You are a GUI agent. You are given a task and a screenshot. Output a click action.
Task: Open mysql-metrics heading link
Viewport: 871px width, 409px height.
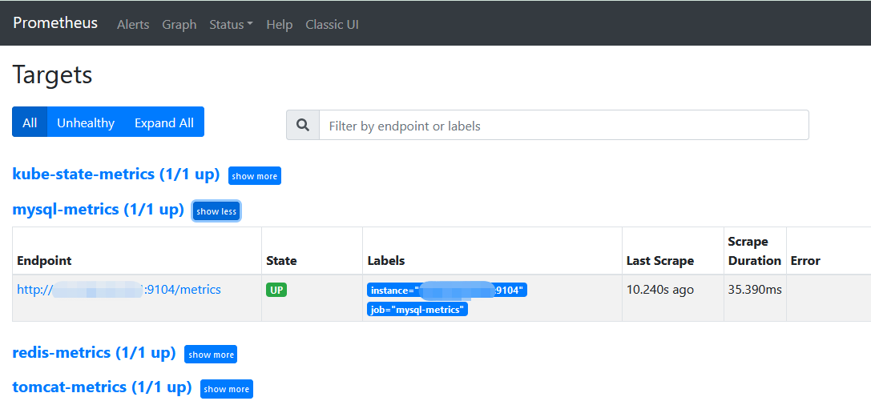tap(98, 210)
